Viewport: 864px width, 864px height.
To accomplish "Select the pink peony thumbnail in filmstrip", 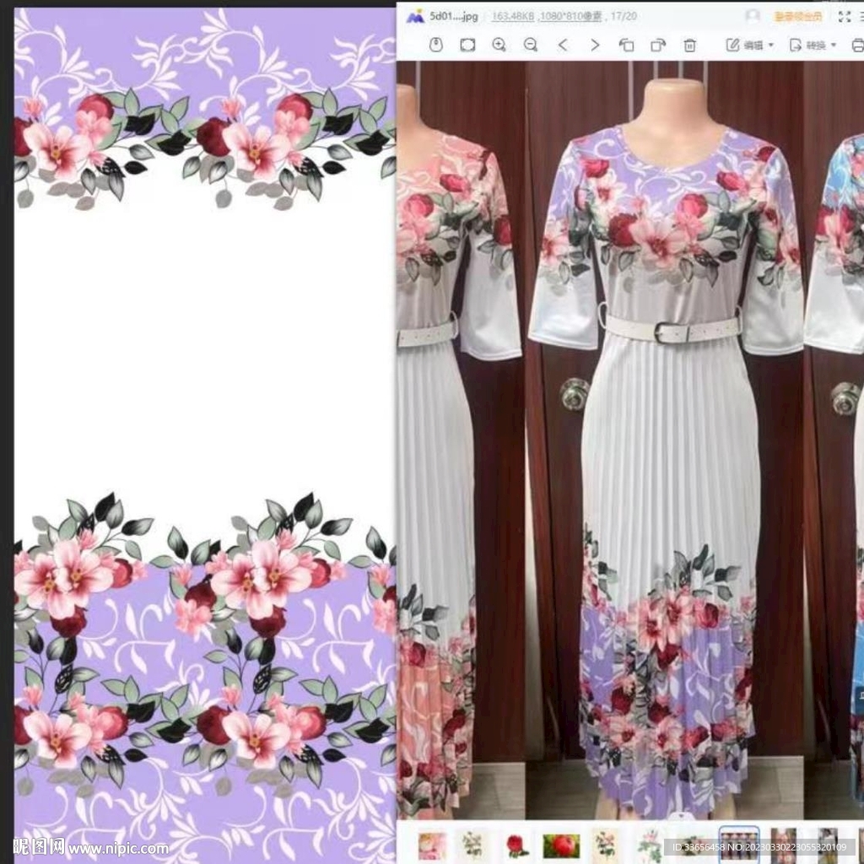I will tap(431, 845).
